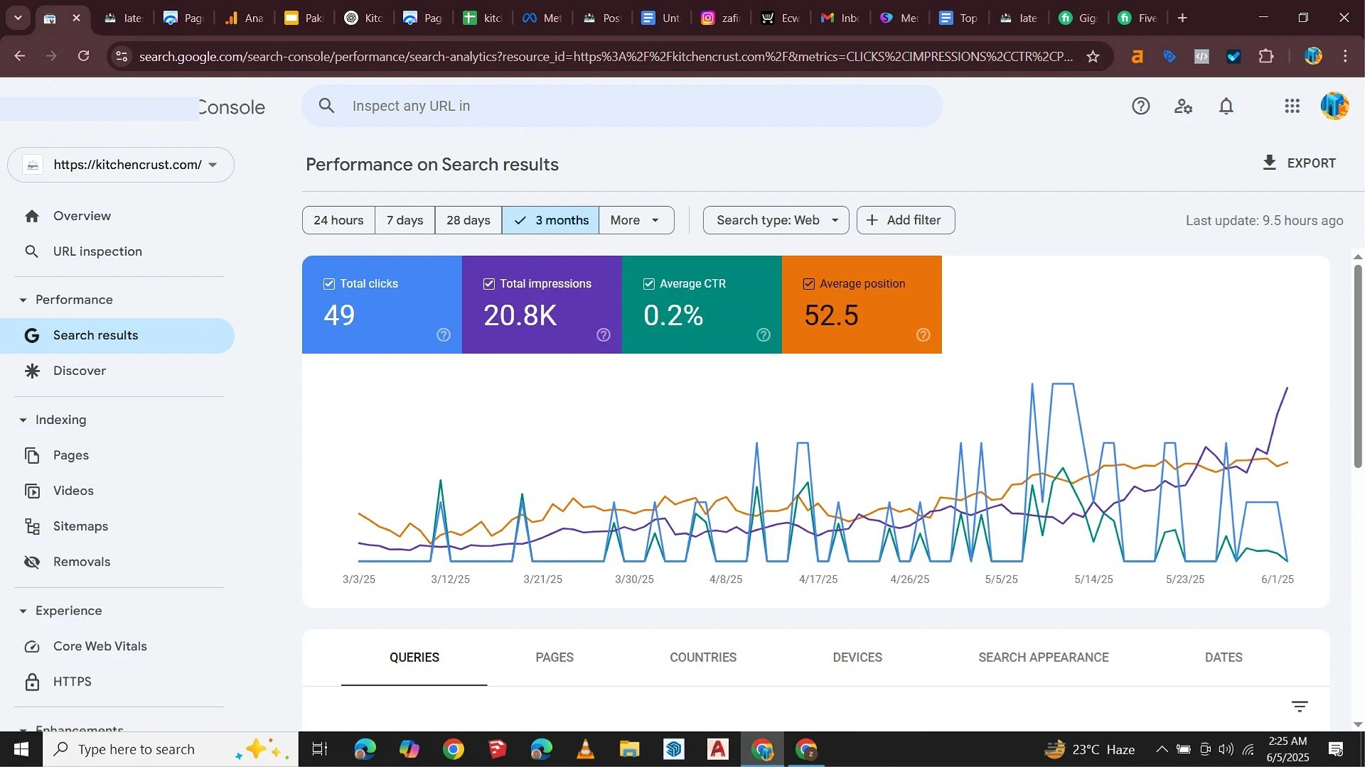The width and height of the screenshot is (1365, 767).
Task: Click the EXPORT button
Action: (x=1298, y=163)
